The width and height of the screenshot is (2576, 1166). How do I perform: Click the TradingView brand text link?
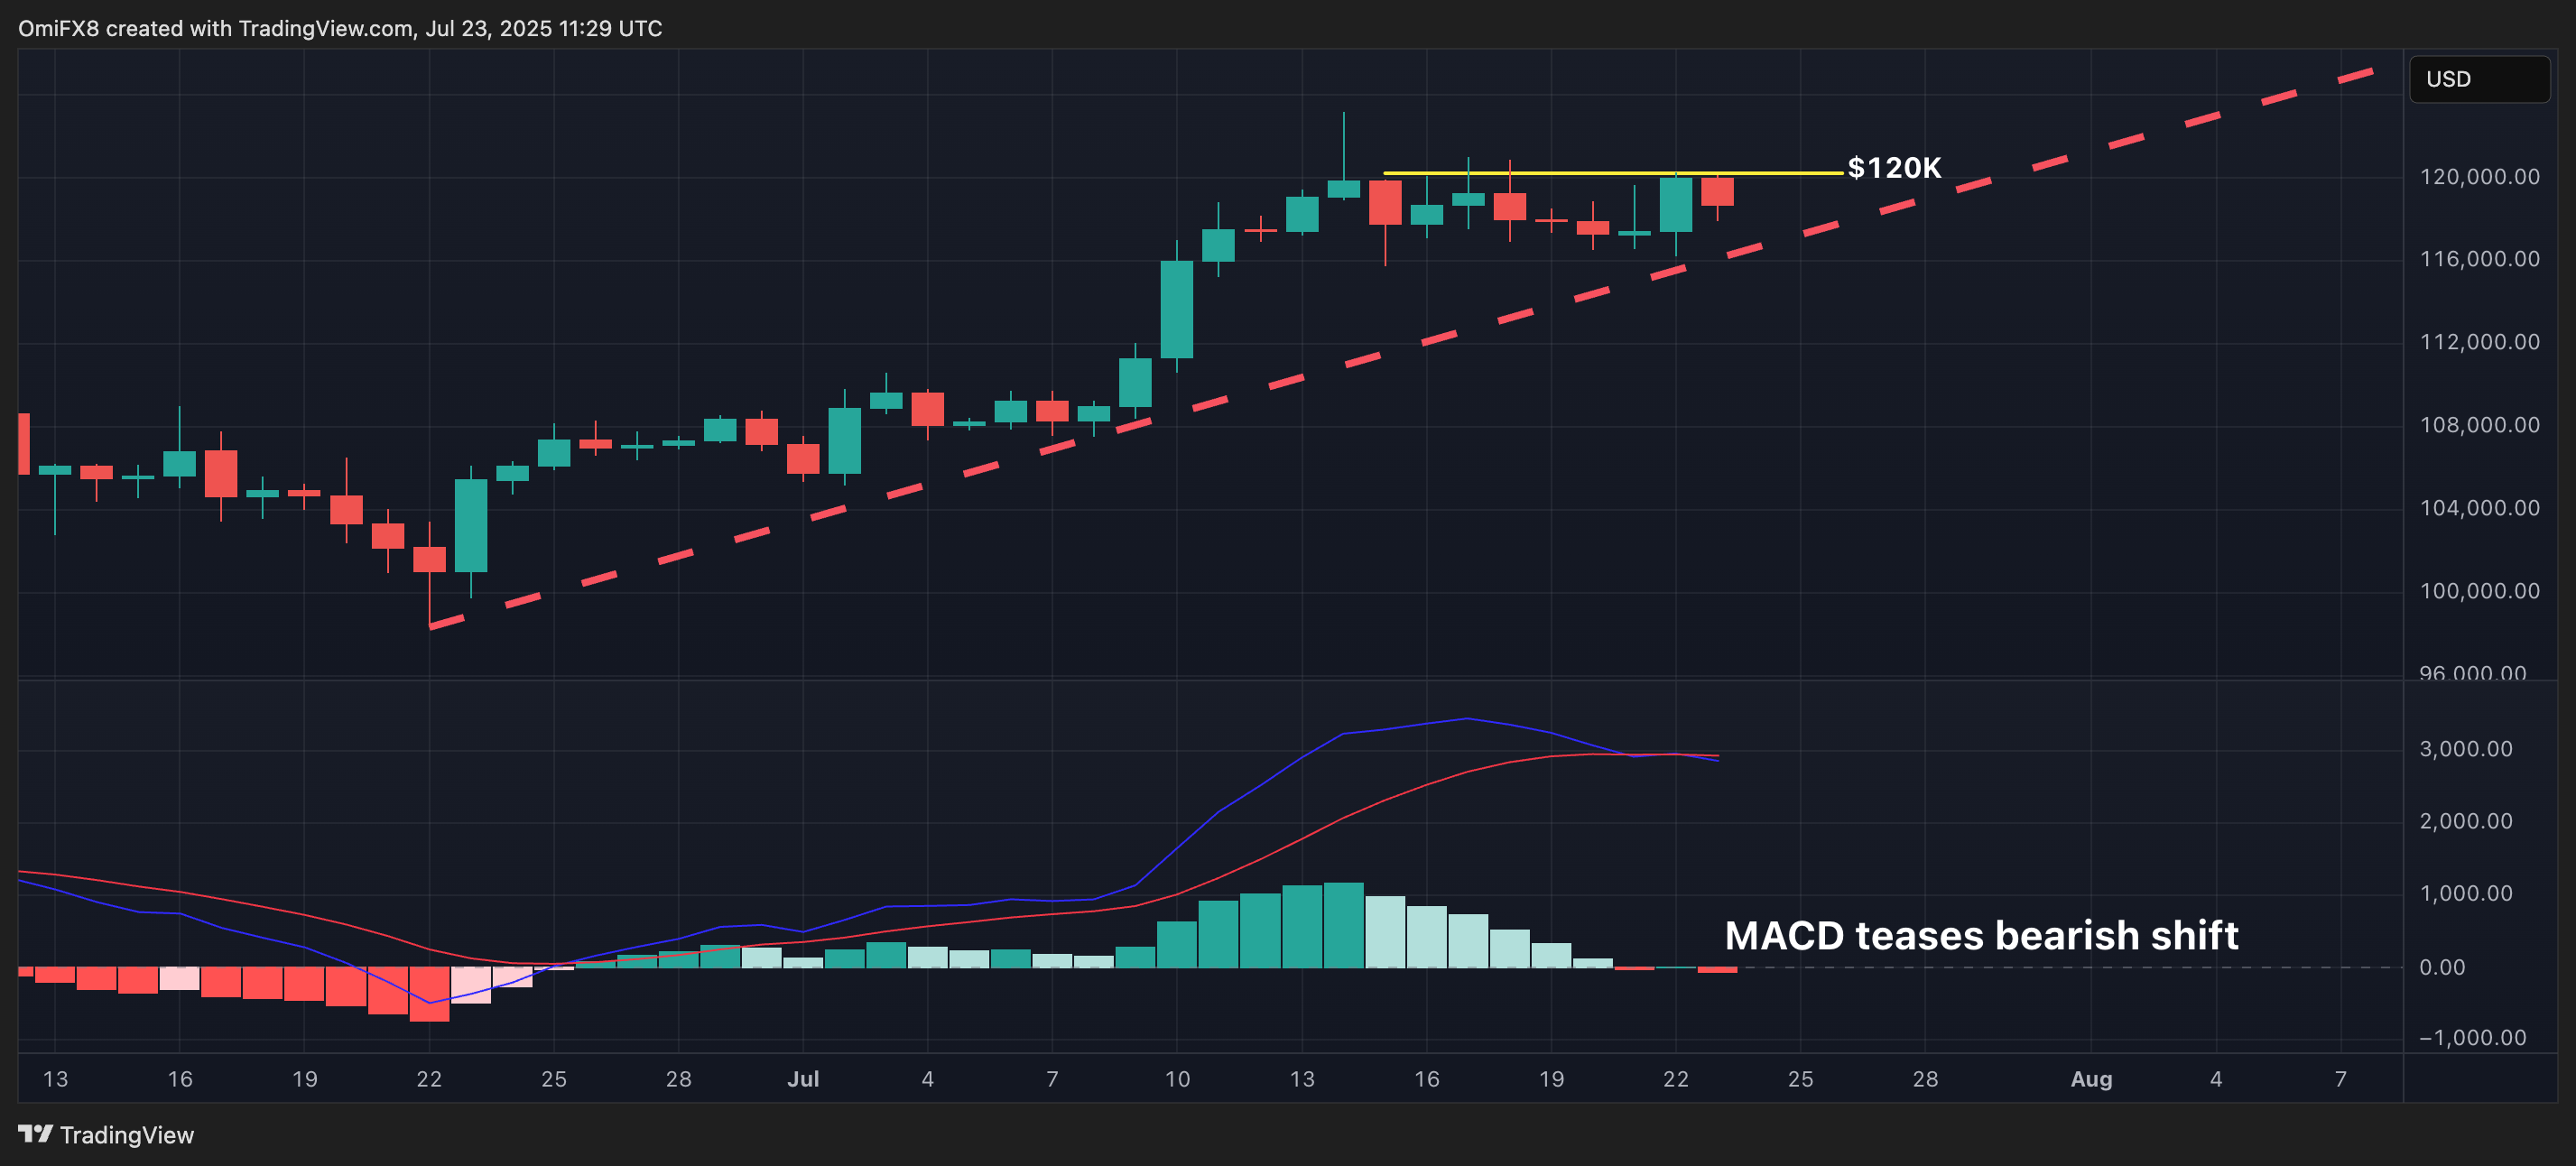point(126,1135)
